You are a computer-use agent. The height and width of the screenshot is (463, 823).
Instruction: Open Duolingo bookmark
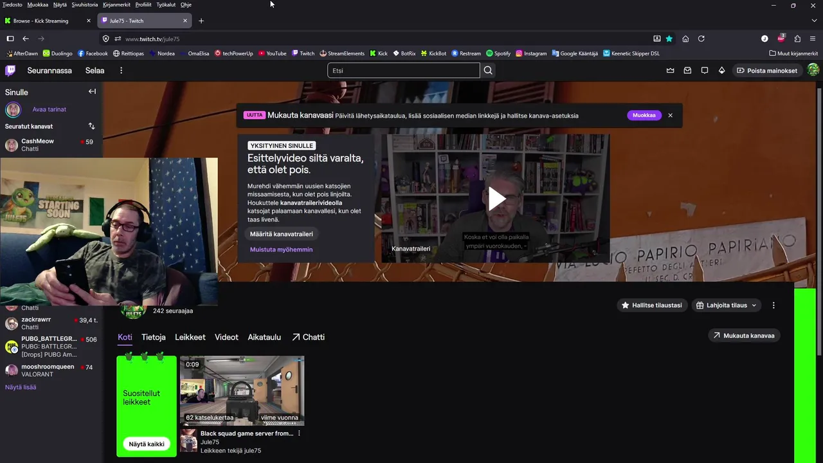coord(57,53)
